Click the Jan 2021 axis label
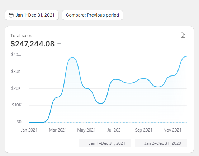199x156 pixels. click(29, 130)
